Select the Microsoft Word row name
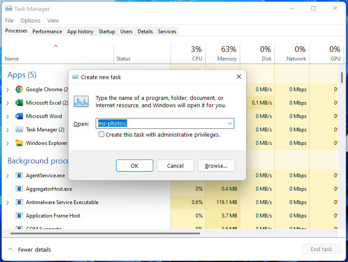This screenshot has height=262, width=348. click(44, 116)
